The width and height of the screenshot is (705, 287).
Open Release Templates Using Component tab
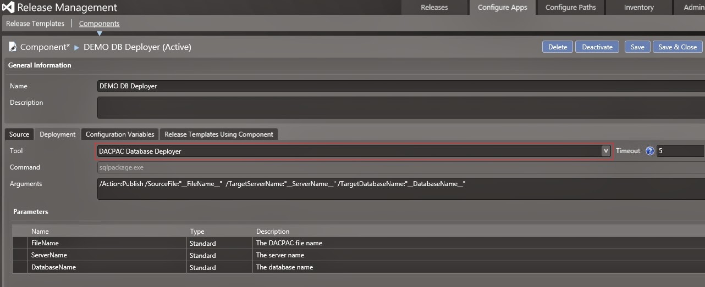pyautogui.click(x=219, y=134)
